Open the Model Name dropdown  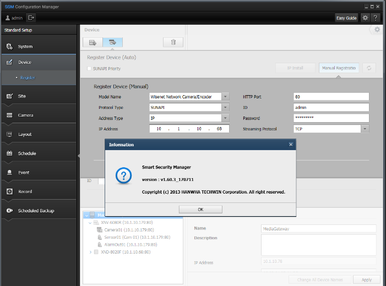coord(225,97)
